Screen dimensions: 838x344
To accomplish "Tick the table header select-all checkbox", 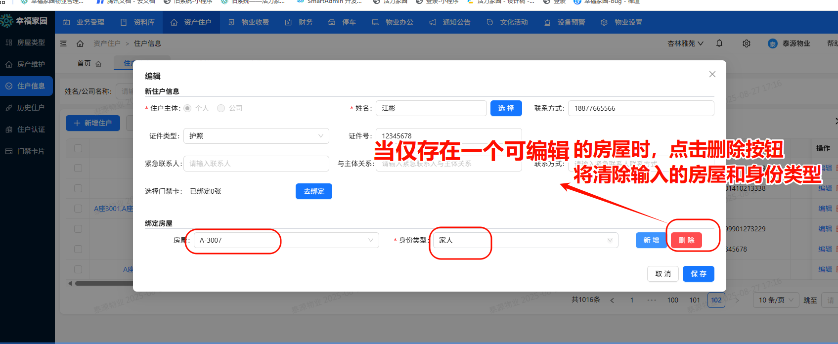I will pyautogui.click(x=78, y=148).
